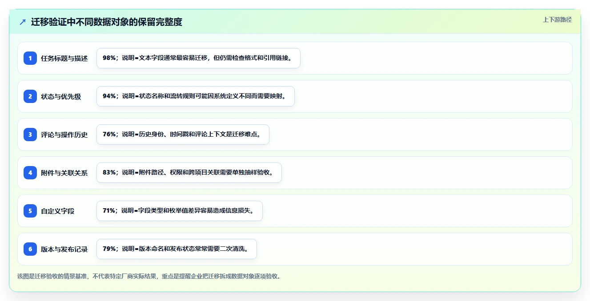Open the 71% field type note
590x301 pixels.
coord(180,211)
